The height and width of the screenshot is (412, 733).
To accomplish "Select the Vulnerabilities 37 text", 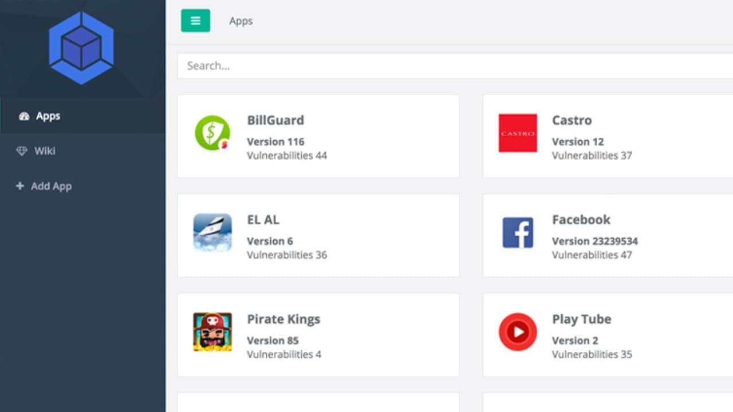I will (592, 156).
